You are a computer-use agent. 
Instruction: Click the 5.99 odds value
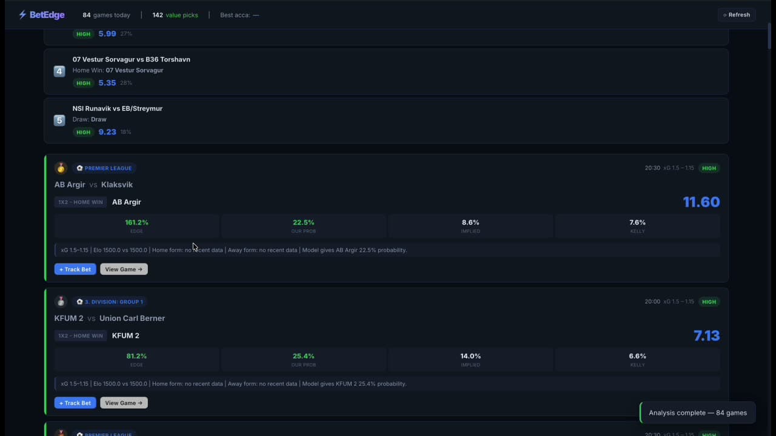tap(107, 34)
